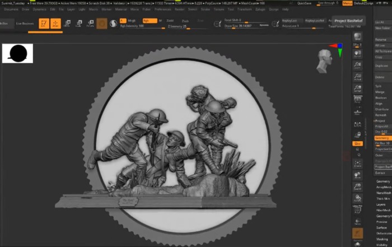The width and height of the screenshot is (392, 247).
Task: Activate the Draw mode button
Action: coord(55,23)
